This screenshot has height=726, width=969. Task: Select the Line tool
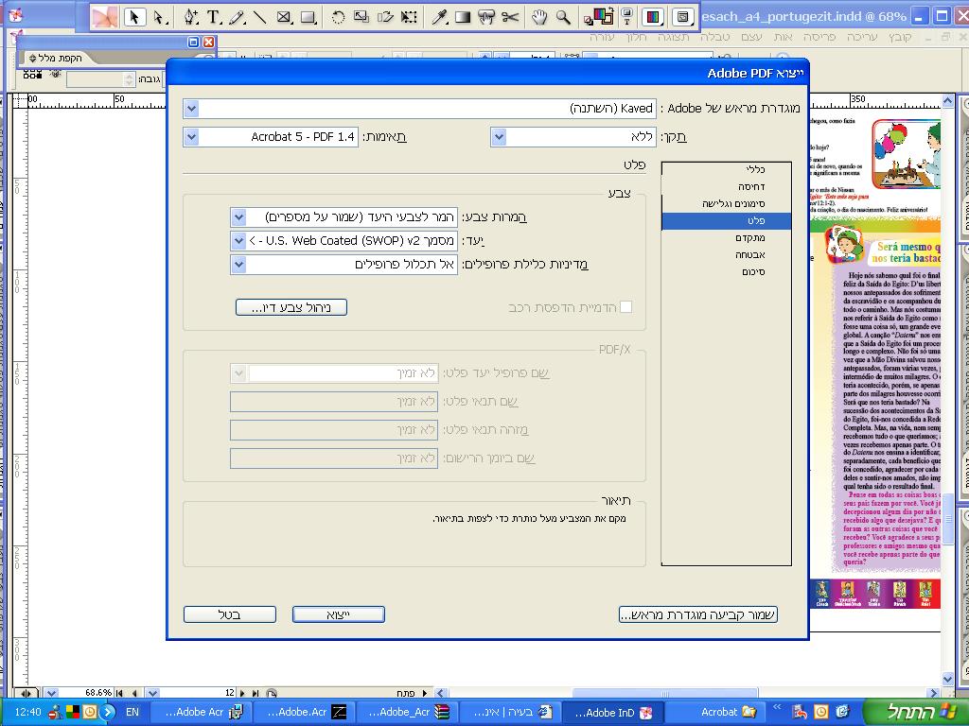260,17
